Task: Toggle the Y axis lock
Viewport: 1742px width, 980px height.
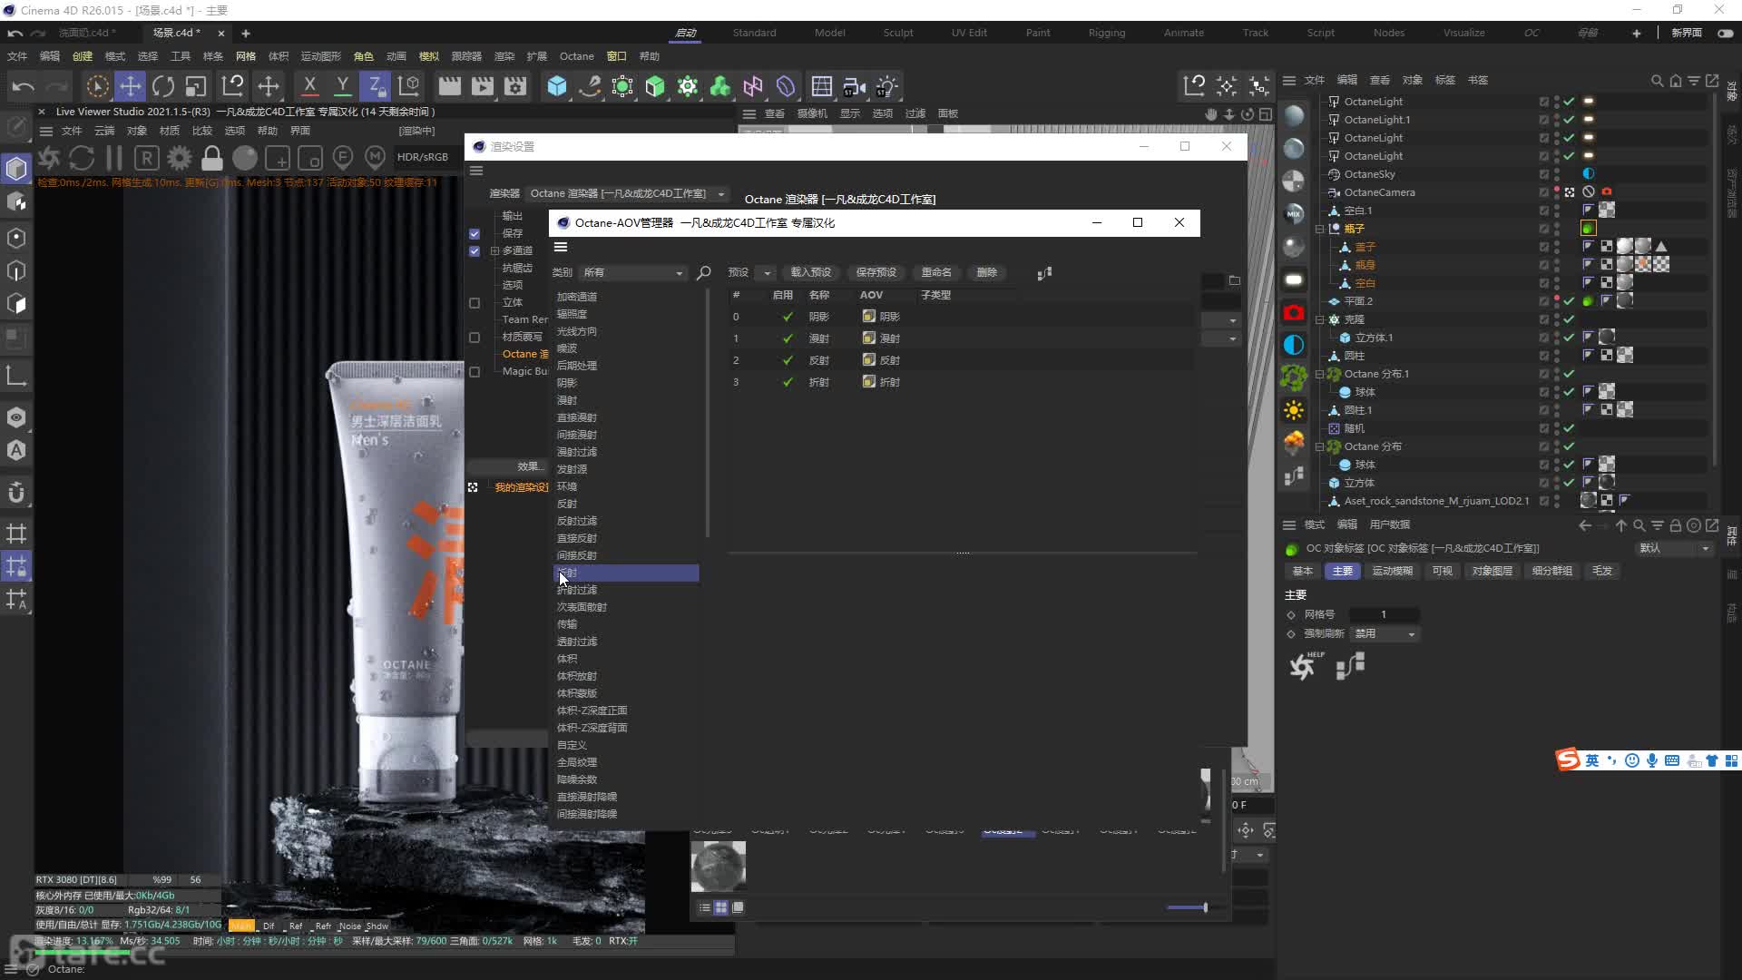Action: pyautogui.click(x=342, y=86)
